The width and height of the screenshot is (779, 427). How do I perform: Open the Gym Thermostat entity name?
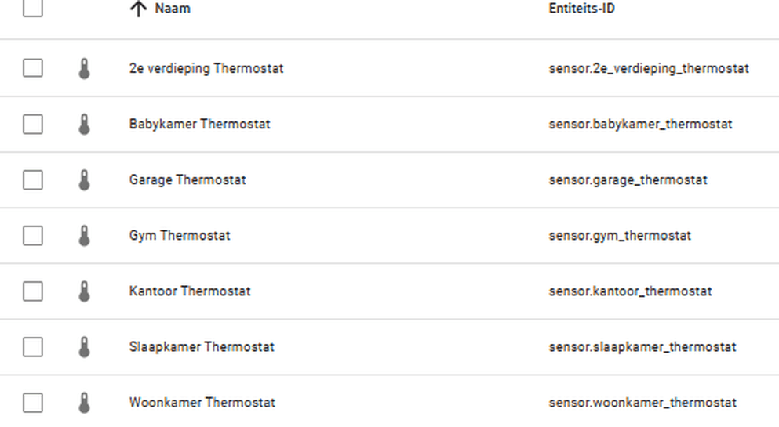pos(180,236)
